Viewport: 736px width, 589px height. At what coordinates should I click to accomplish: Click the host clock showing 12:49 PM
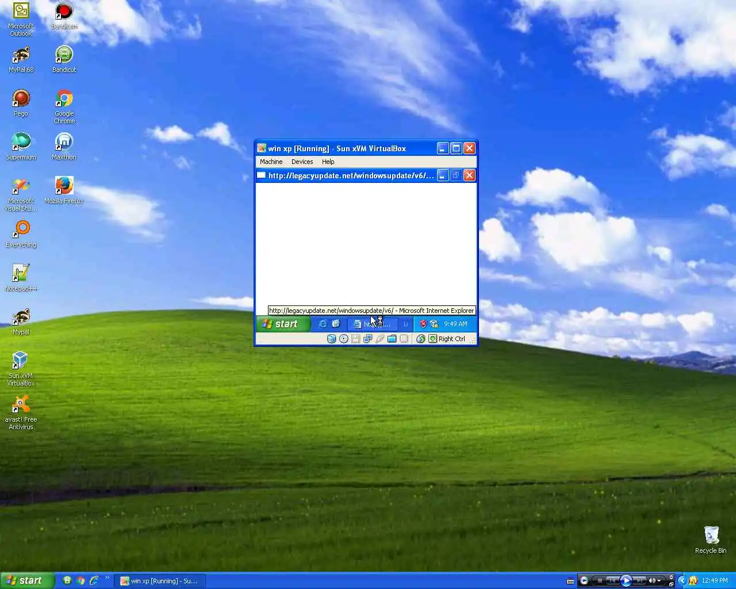click(x=715, y=580)
